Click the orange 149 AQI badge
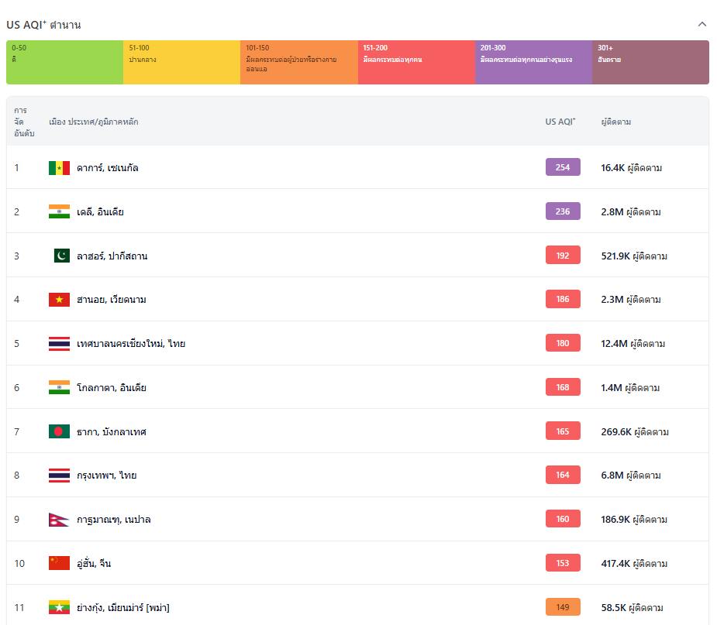This screenshot has width=717, height=625. tap(563, 607)
